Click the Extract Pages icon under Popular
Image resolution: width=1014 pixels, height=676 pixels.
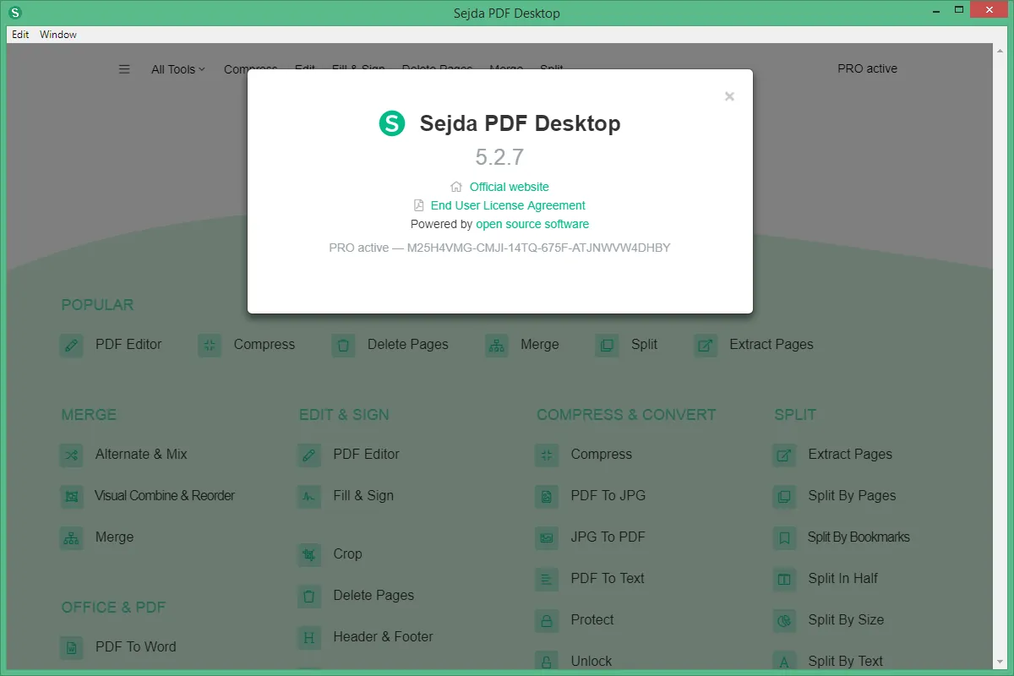tap(706, 345)
